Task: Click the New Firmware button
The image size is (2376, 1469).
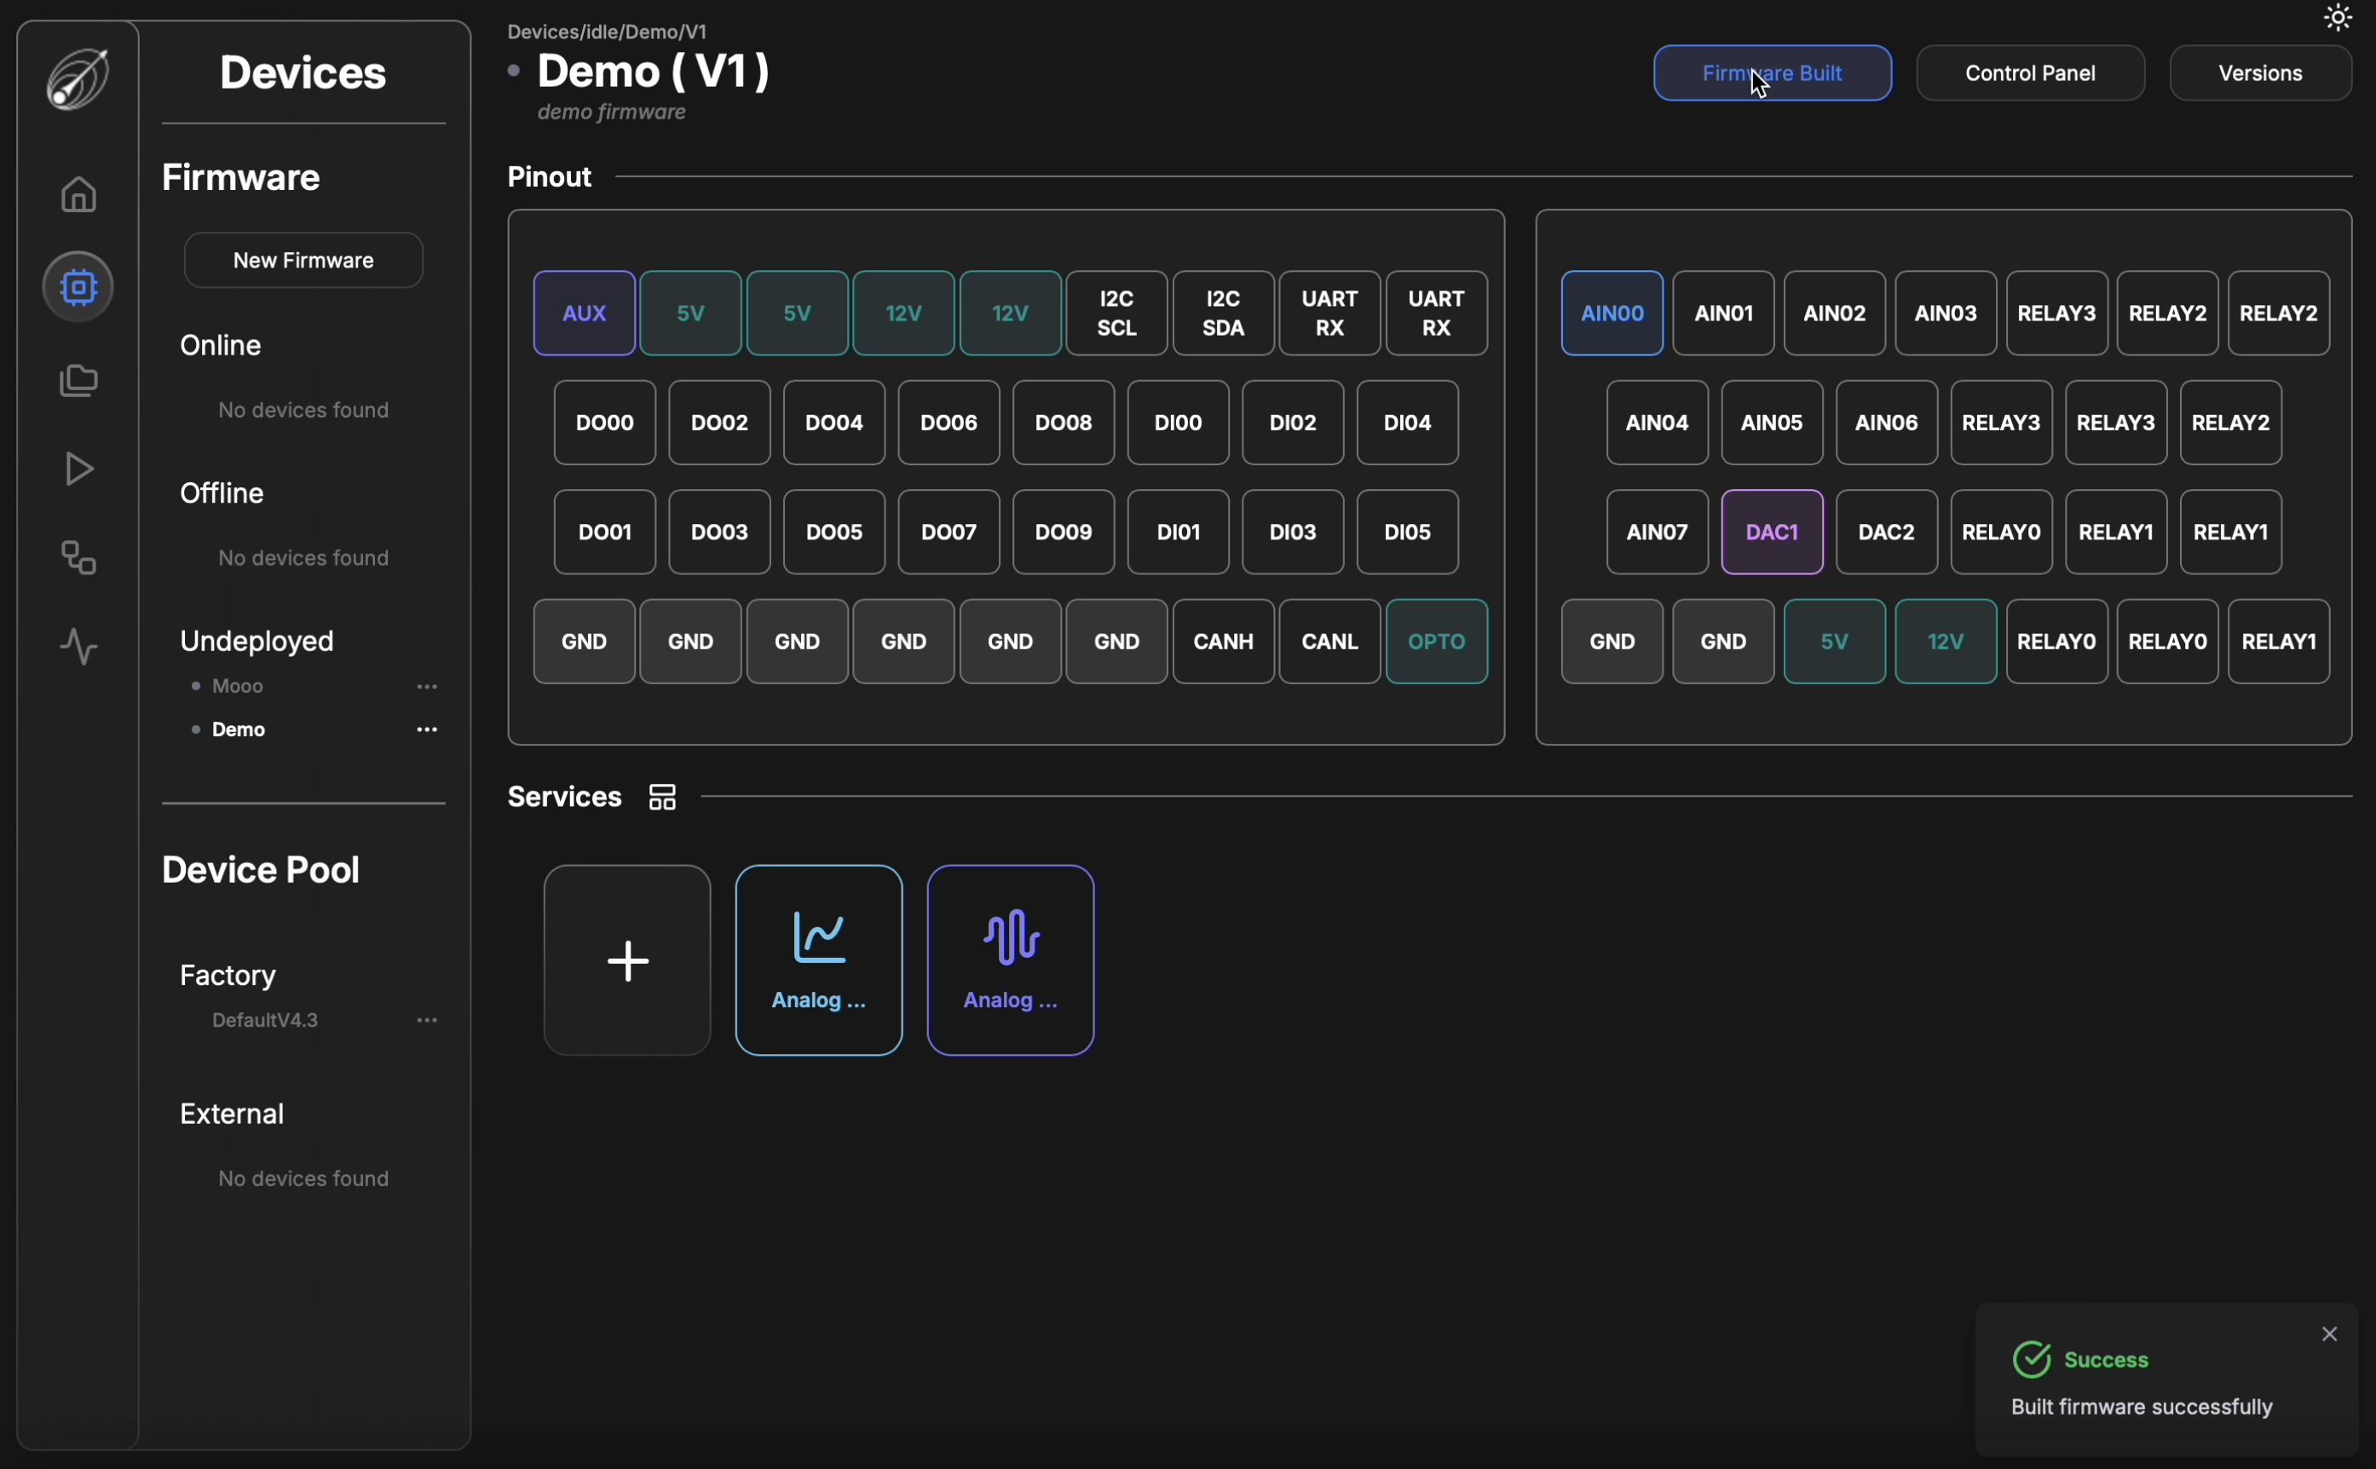Action: (303, 261)
